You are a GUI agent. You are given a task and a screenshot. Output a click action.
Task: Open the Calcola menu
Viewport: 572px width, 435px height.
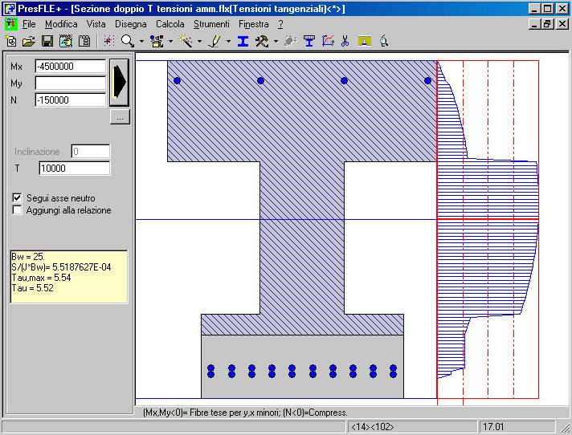tap(170, 24)
